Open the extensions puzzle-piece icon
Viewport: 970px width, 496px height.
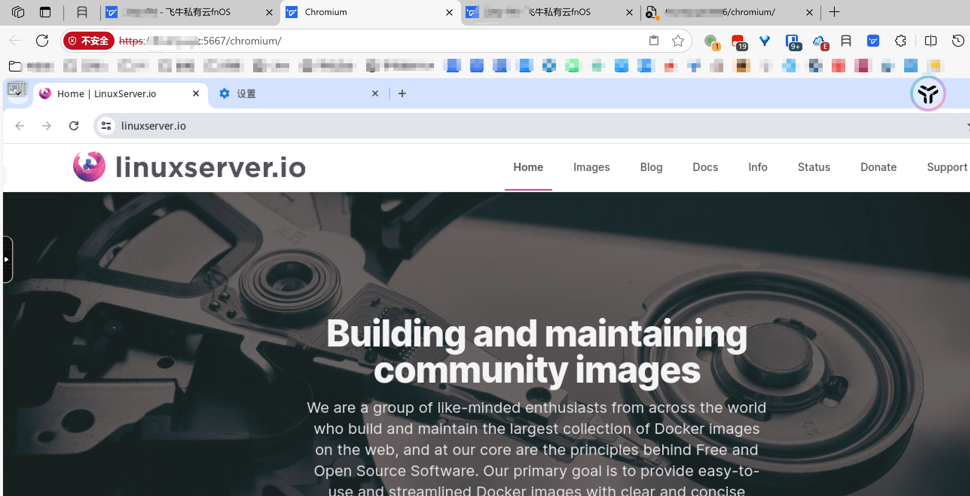tap(900, 41)
